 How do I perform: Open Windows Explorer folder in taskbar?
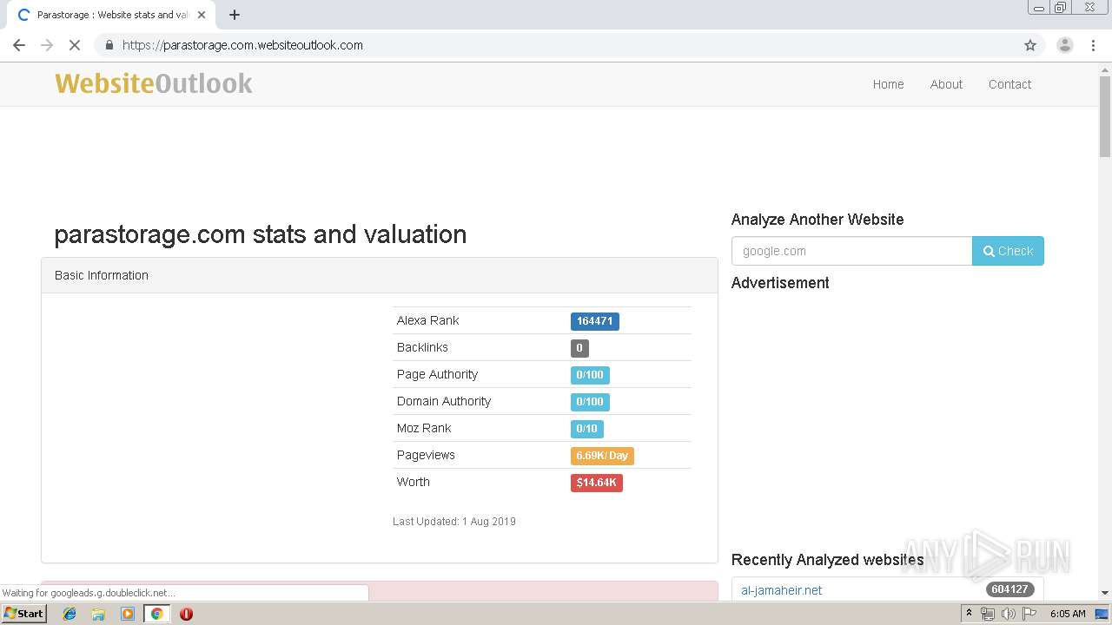click(x=98, y=614)
